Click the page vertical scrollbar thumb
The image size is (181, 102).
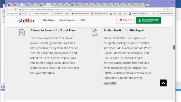click(x=174, y=47)
